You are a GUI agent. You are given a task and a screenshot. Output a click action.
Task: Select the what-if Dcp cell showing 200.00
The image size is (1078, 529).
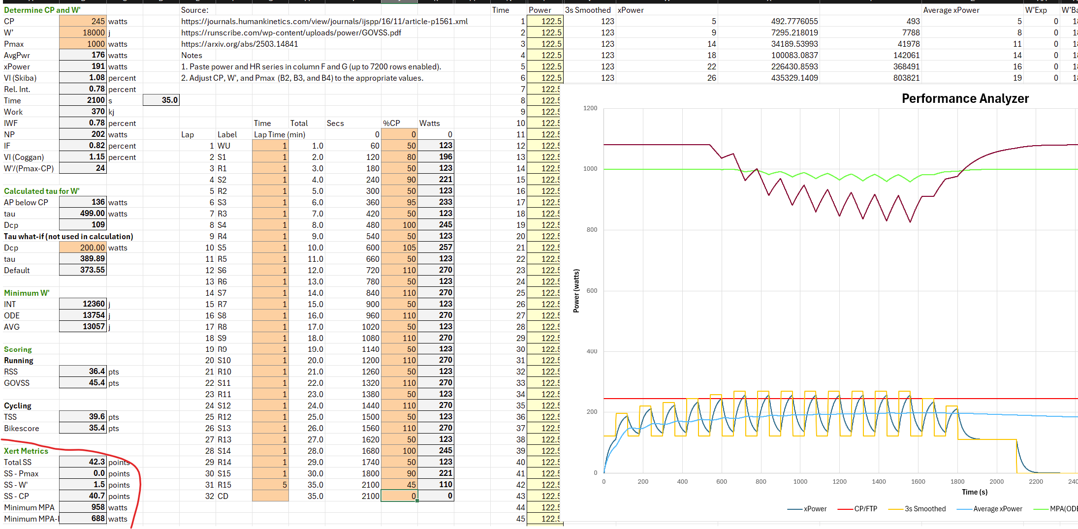click(83, 248)
